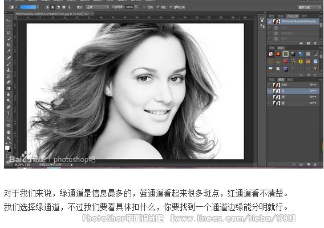Select the Rectangular Marquee tool

(8, 27)
